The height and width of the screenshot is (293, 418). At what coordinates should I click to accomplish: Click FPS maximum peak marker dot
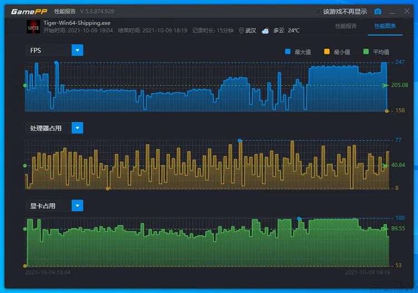click(56, 63)
